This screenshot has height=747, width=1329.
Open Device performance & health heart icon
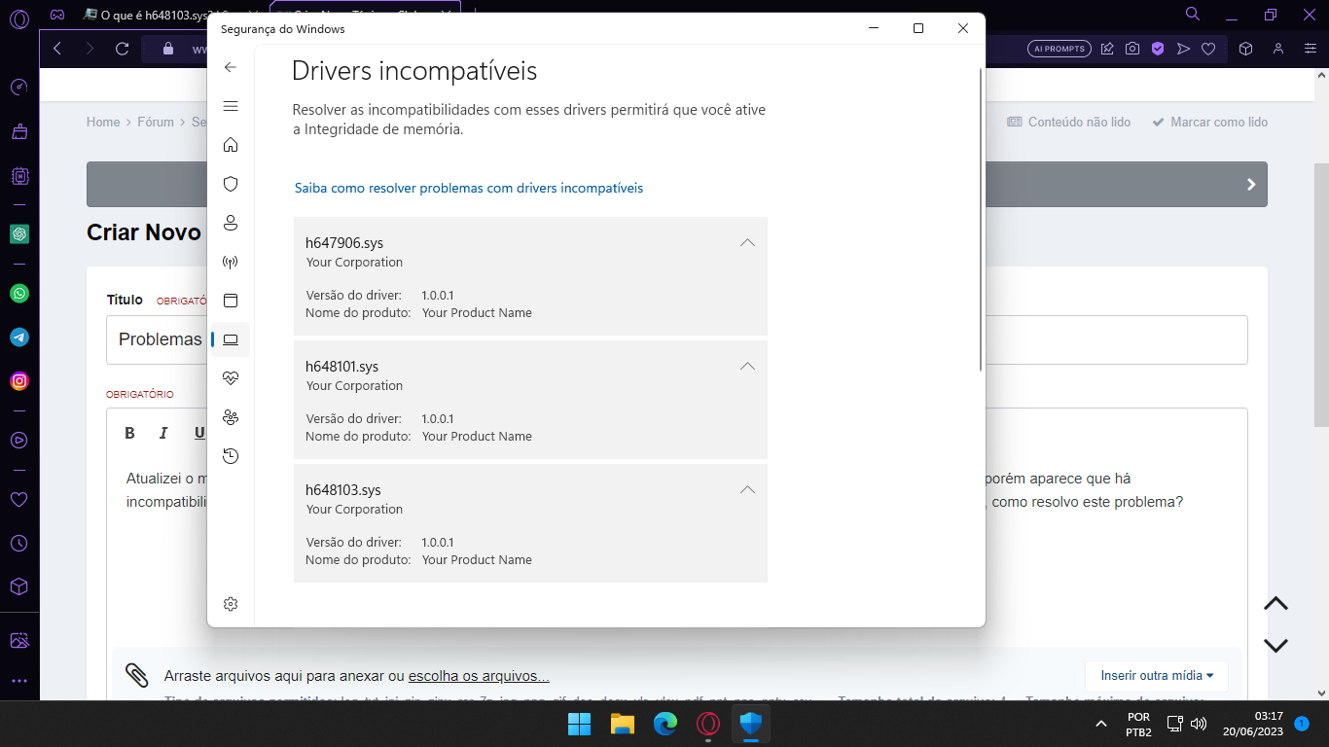[231, 378]
